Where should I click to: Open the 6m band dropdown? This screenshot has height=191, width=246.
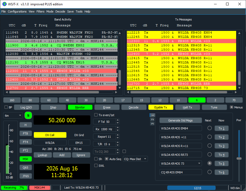[x=13, y=116]
